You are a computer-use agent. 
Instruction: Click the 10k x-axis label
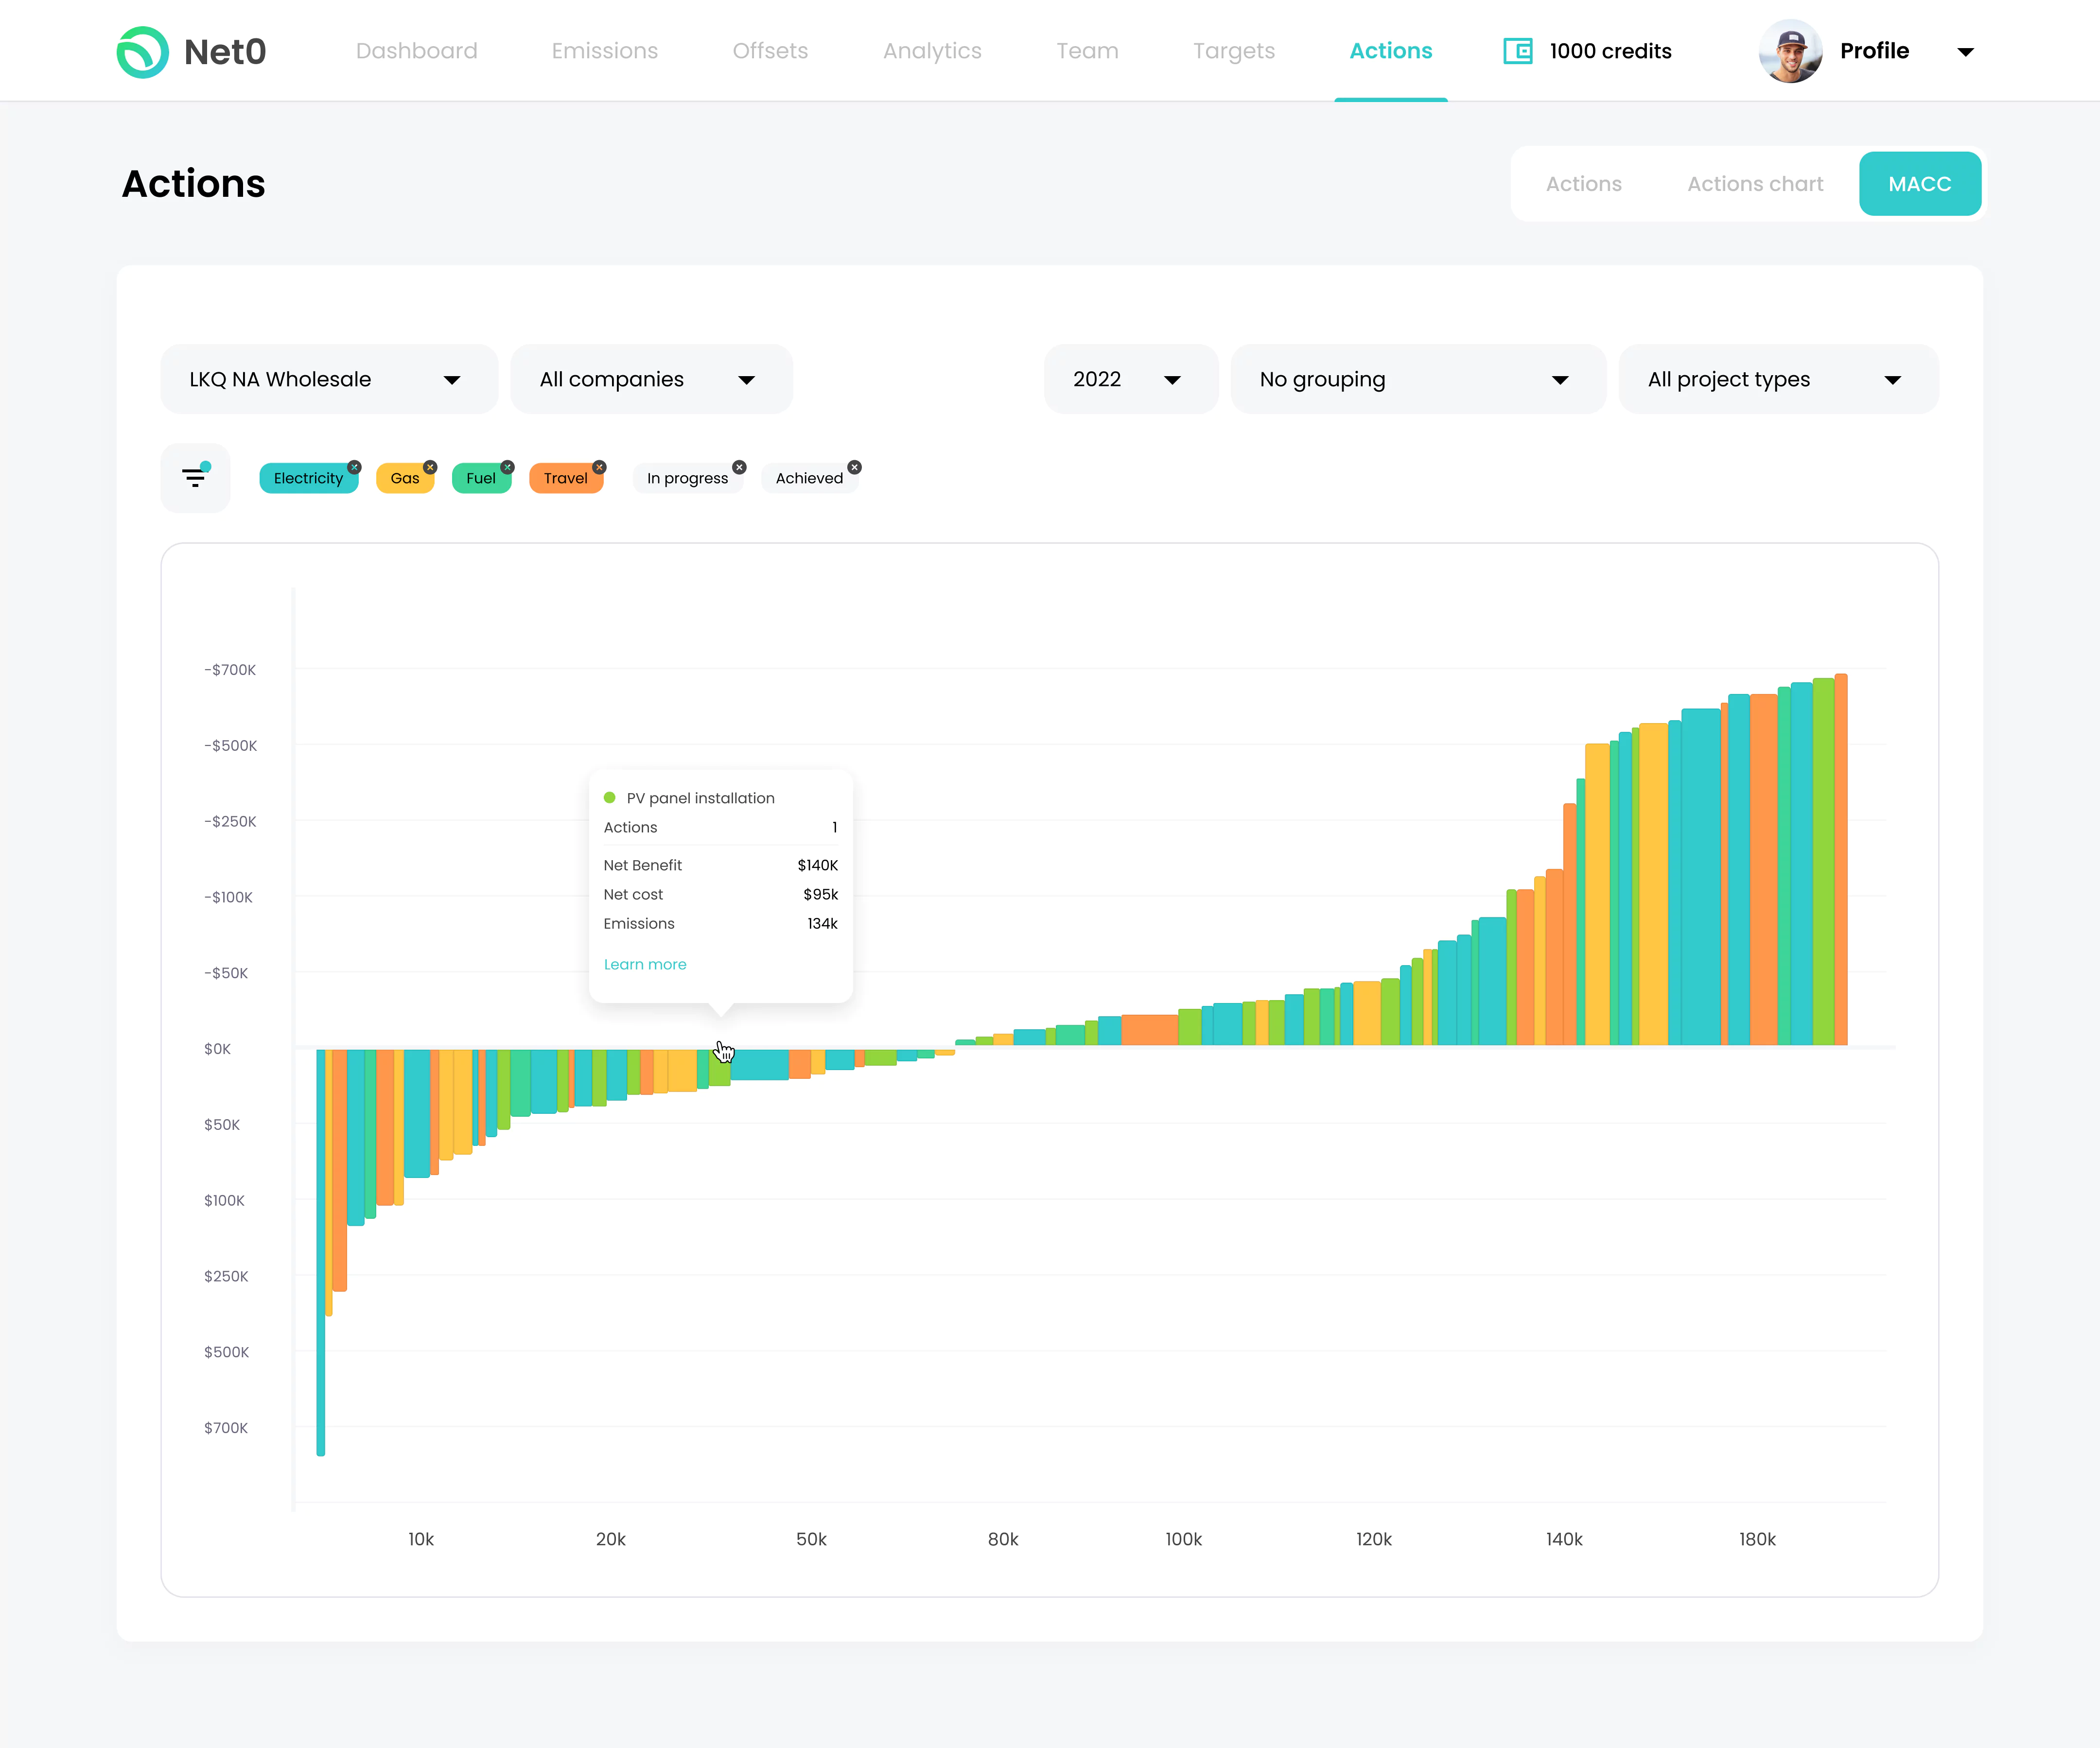(x=421, y=1539)
